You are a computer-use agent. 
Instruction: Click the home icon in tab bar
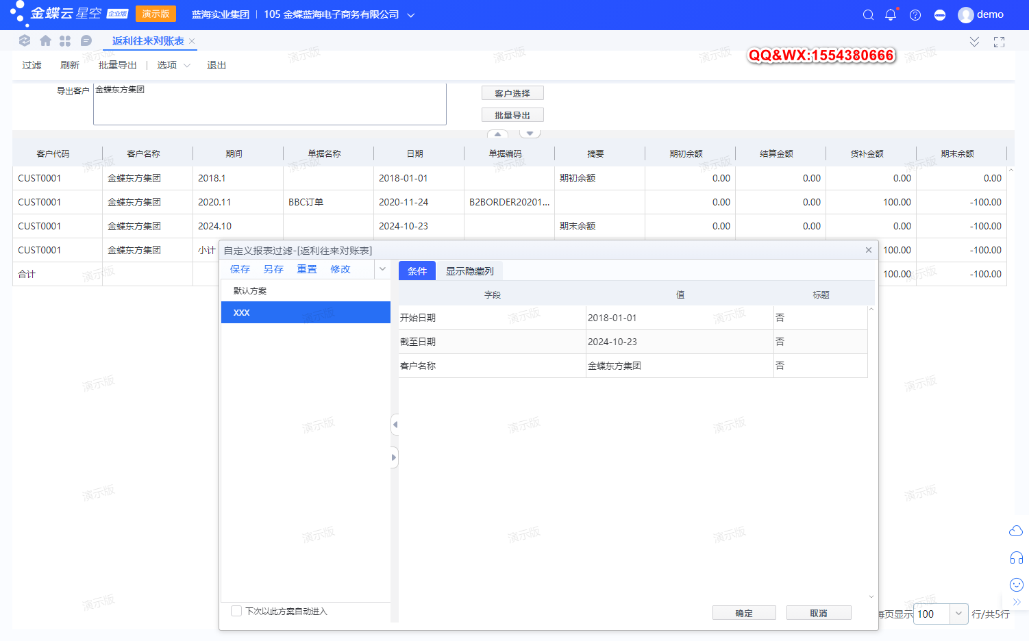coord(45,40)
